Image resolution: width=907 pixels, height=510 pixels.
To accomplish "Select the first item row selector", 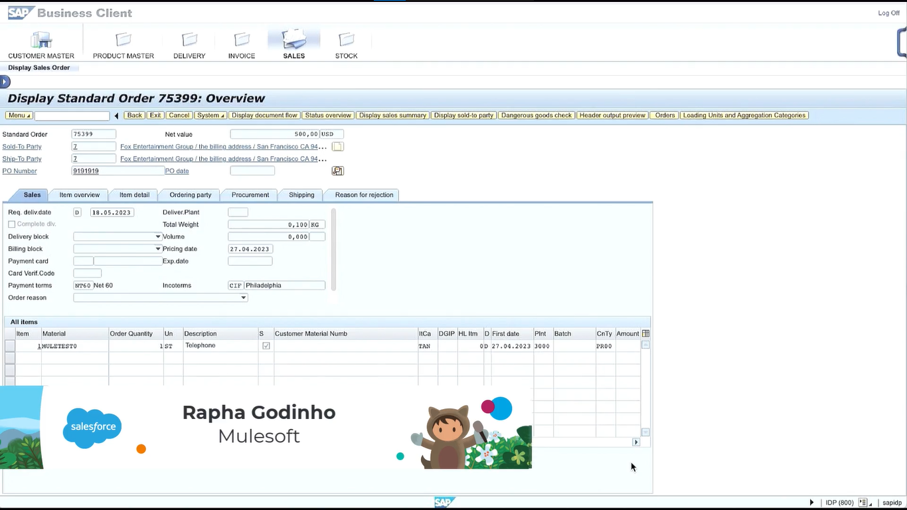I will 10,346.
